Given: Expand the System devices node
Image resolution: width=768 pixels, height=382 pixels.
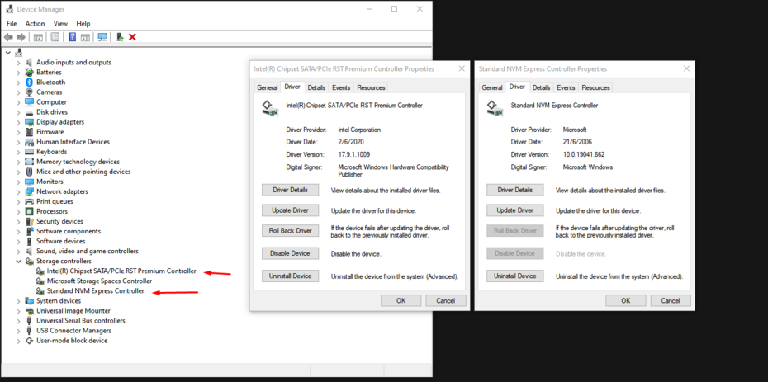Looking at the screenshot, I should [19, 301].
